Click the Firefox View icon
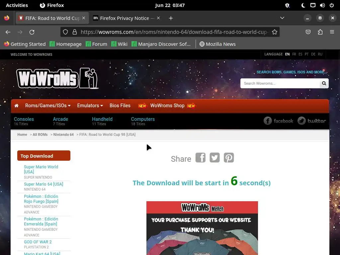The height and width of the screenshot is (255, 340). (x=7, y=18)
